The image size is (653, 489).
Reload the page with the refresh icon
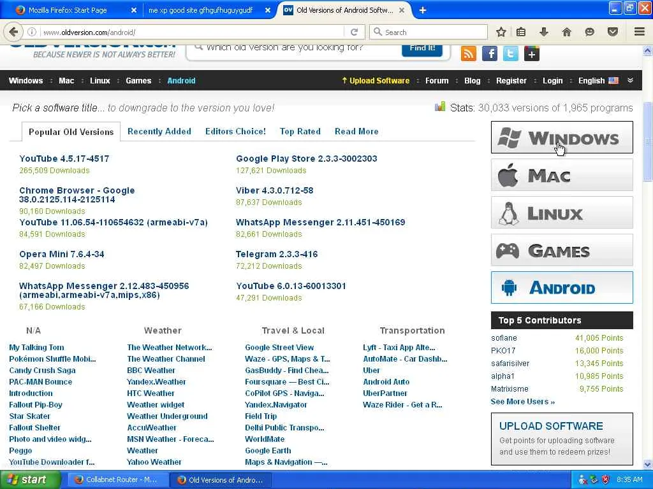click(x=355, y=32)
